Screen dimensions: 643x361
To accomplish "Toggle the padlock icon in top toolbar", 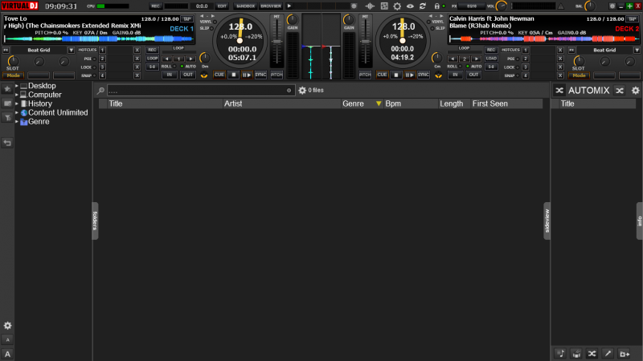I will (436, 6).
